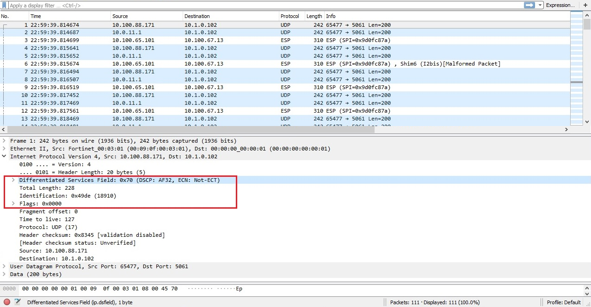This screenshot has width=591, height=307.
Task: Select the Length column header
Action: (314, 16)
